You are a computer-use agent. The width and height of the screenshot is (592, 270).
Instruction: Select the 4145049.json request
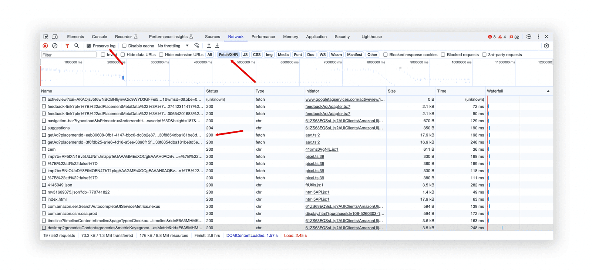click(x=60, y=185)
